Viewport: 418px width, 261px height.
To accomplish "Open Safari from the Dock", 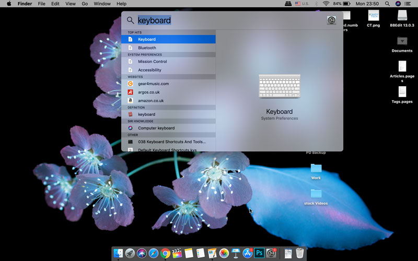I will (x=153, y=253).
